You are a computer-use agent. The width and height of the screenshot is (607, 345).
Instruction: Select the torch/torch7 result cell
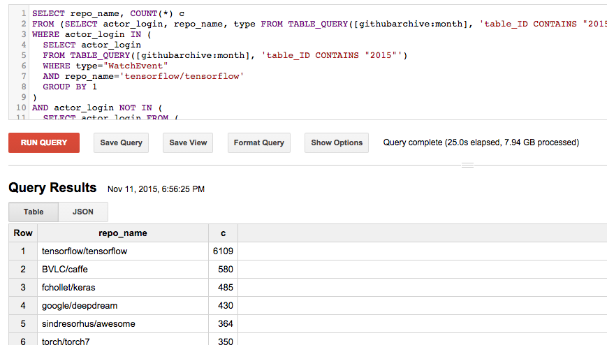click(123, 340)
